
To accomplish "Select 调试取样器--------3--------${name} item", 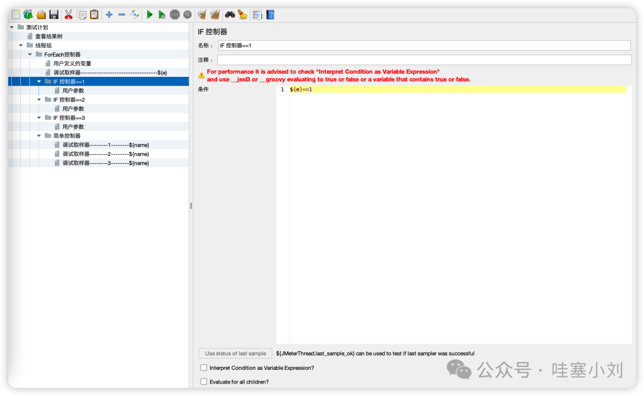I will 106,163.
